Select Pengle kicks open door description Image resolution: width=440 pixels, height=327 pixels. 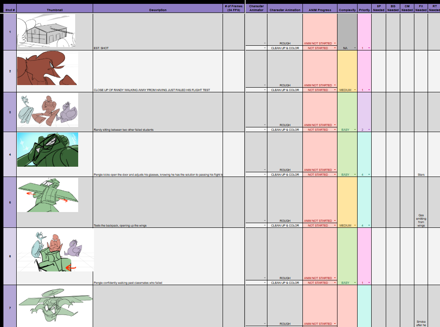[x=158, y=154]
